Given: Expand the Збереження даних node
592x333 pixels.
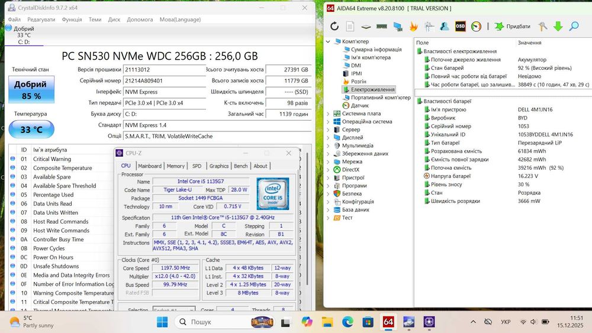Looking at the screenshot, I should tap(328, 154).
